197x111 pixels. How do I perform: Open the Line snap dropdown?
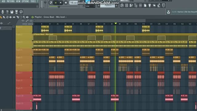[90, 6]
